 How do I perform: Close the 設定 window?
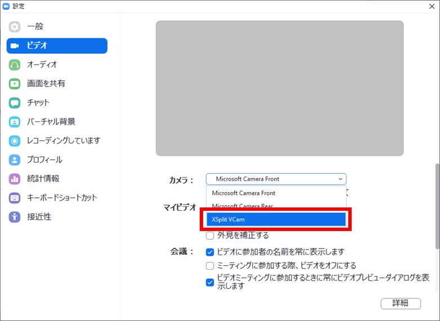432,6
